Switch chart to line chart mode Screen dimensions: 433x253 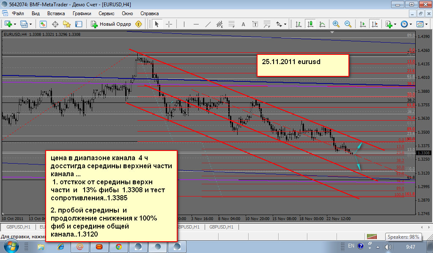(x=322, y=24)
